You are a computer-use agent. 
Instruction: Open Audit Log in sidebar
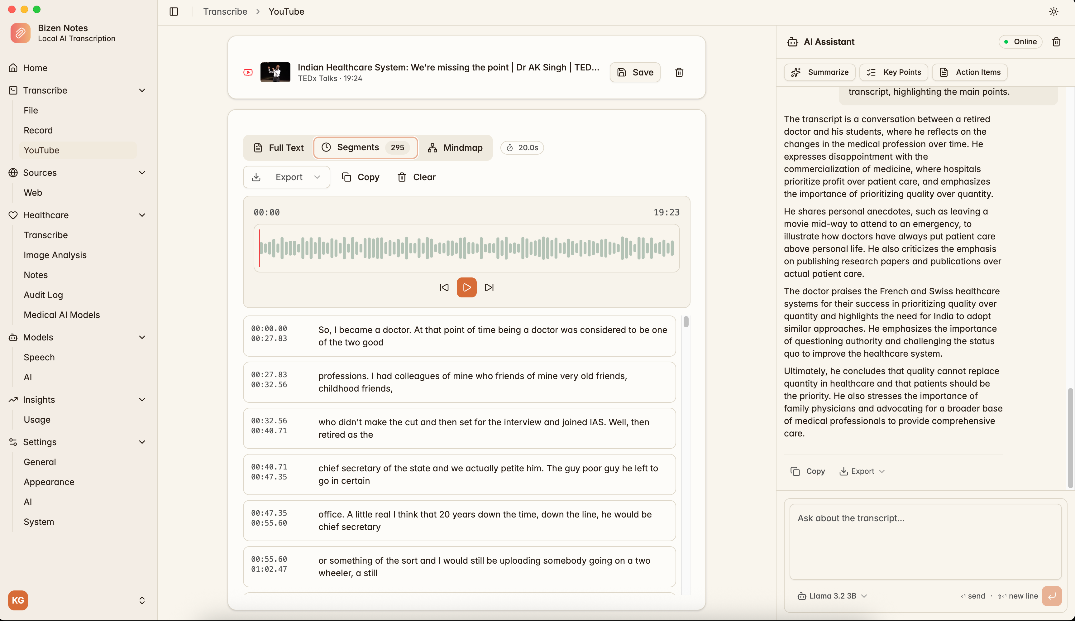click(43, 295)
